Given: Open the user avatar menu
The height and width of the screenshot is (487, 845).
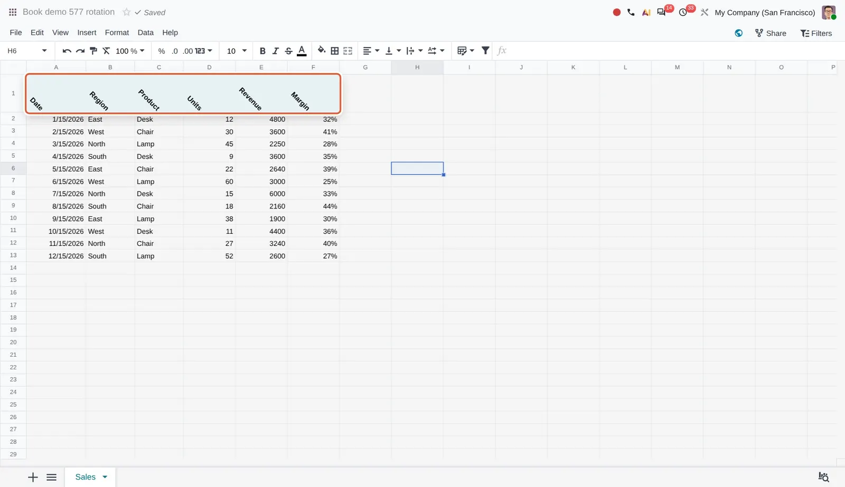Looking at the screenshot, I should tap(829, 12).
